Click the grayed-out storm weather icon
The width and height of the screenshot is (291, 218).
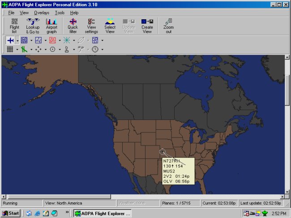click(81, 49)
